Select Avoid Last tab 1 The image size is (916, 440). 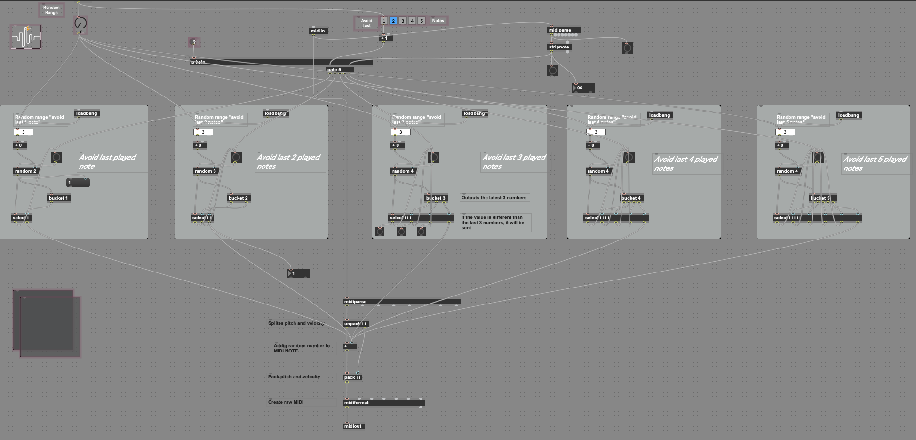[x=384, y=21]
